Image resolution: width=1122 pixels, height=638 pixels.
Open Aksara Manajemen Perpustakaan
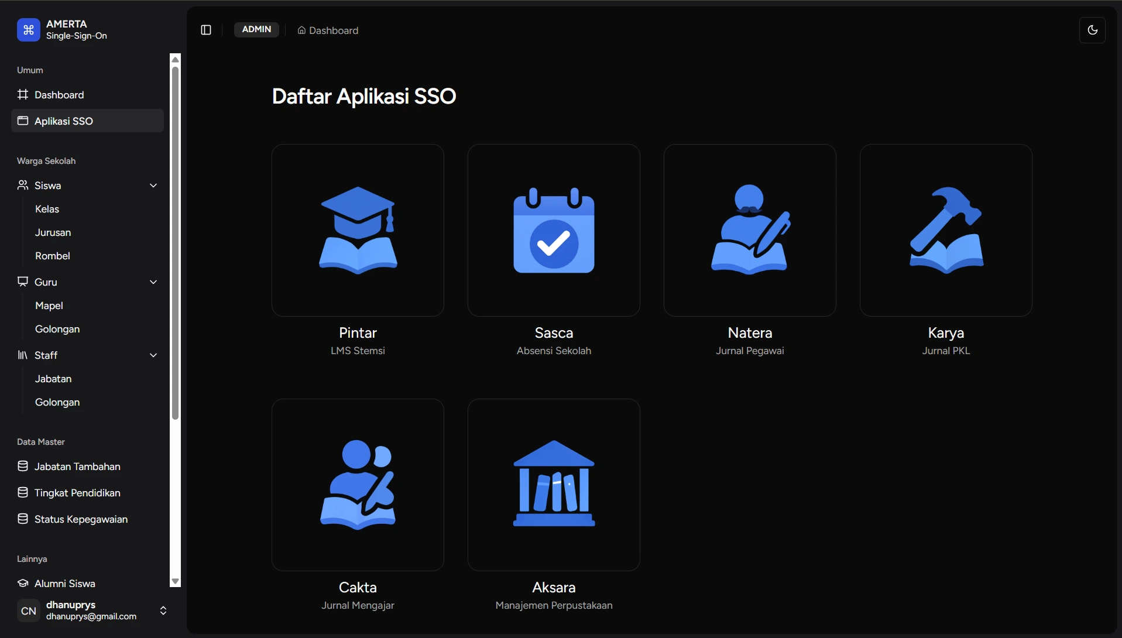coord(554,485)
